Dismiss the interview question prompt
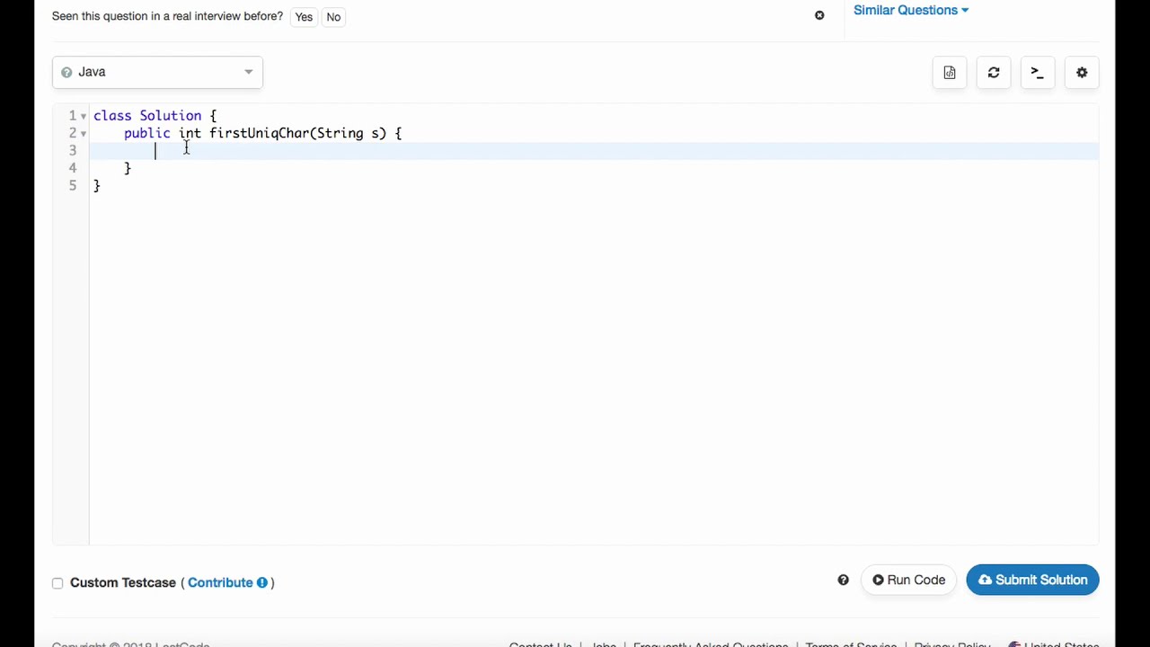1150x647 pixels. pyautogui.click(x=819, y=15)
